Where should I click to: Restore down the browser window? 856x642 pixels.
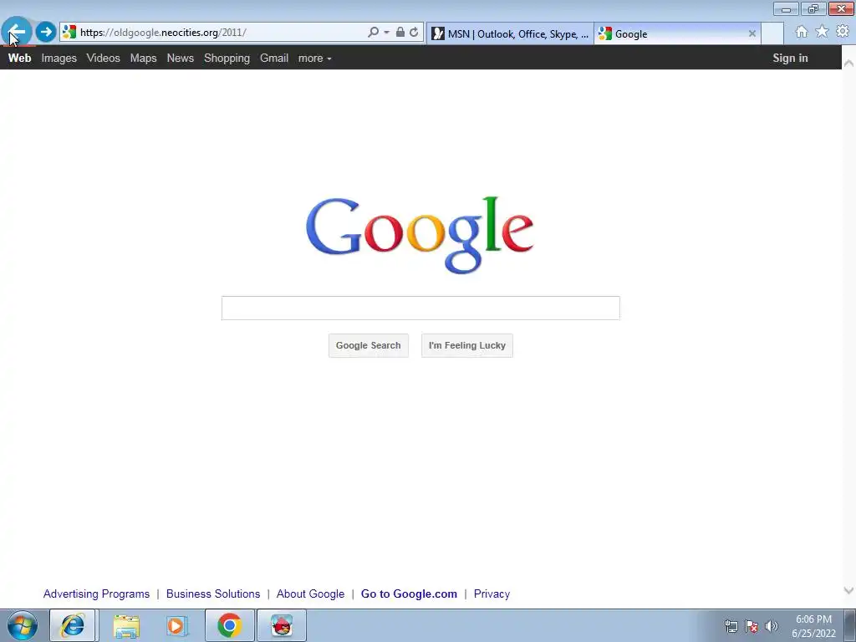pyautogui.click(x=813, y=8)
